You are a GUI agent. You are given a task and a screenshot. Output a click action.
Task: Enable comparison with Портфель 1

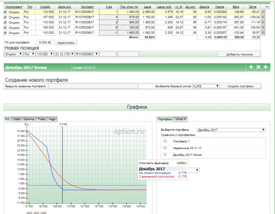click(165, 141)
